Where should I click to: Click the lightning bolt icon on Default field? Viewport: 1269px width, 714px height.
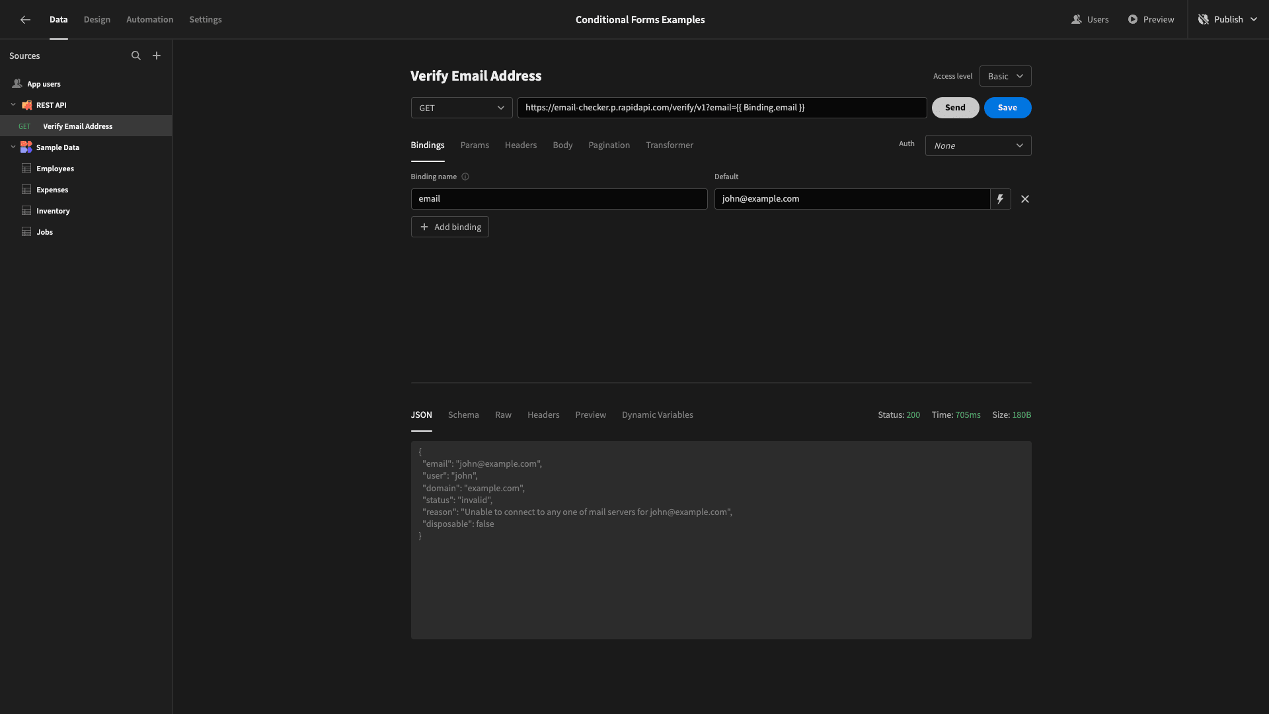point(1000,199)
